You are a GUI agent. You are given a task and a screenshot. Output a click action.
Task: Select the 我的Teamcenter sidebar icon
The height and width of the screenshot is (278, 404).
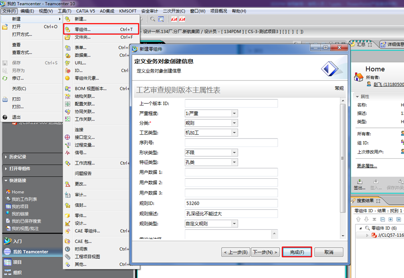click(x=24, y=252)
